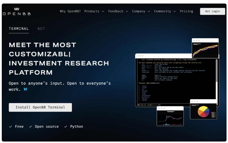Click the terminal window's title bar dots

click(140, 56)
